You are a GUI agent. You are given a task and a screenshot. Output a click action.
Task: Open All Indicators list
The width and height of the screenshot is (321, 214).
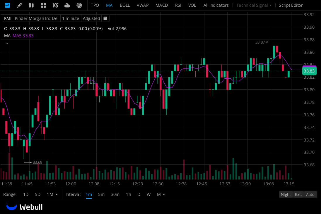[x=216, y=5]
